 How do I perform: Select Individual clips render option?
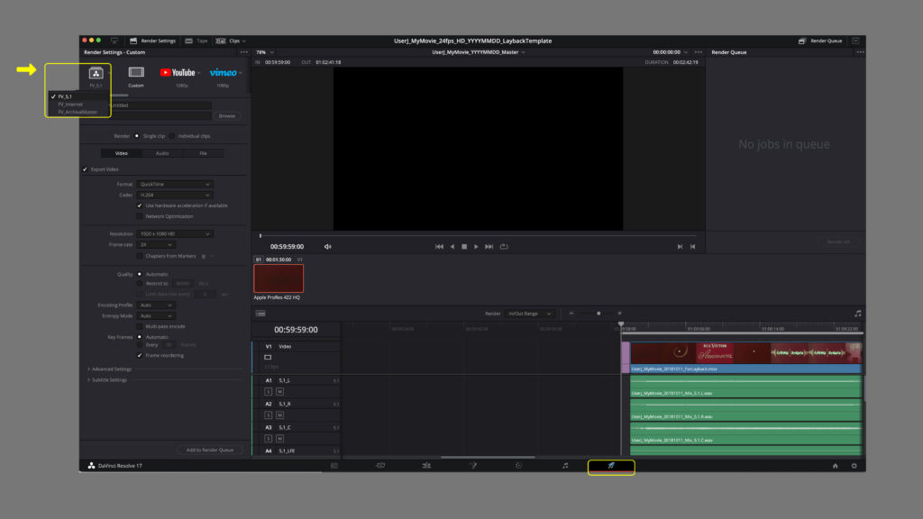point(172,136)
